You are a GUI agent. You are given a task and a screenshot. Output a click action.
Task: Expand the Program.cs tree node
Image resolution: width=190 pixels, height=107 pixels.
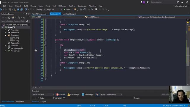pyautogui.click(x=5, y=51)
